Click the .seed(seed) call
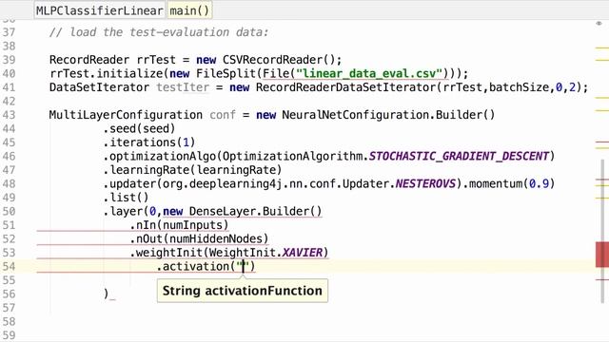The image size is (609, 342). [x=139, y=129]
